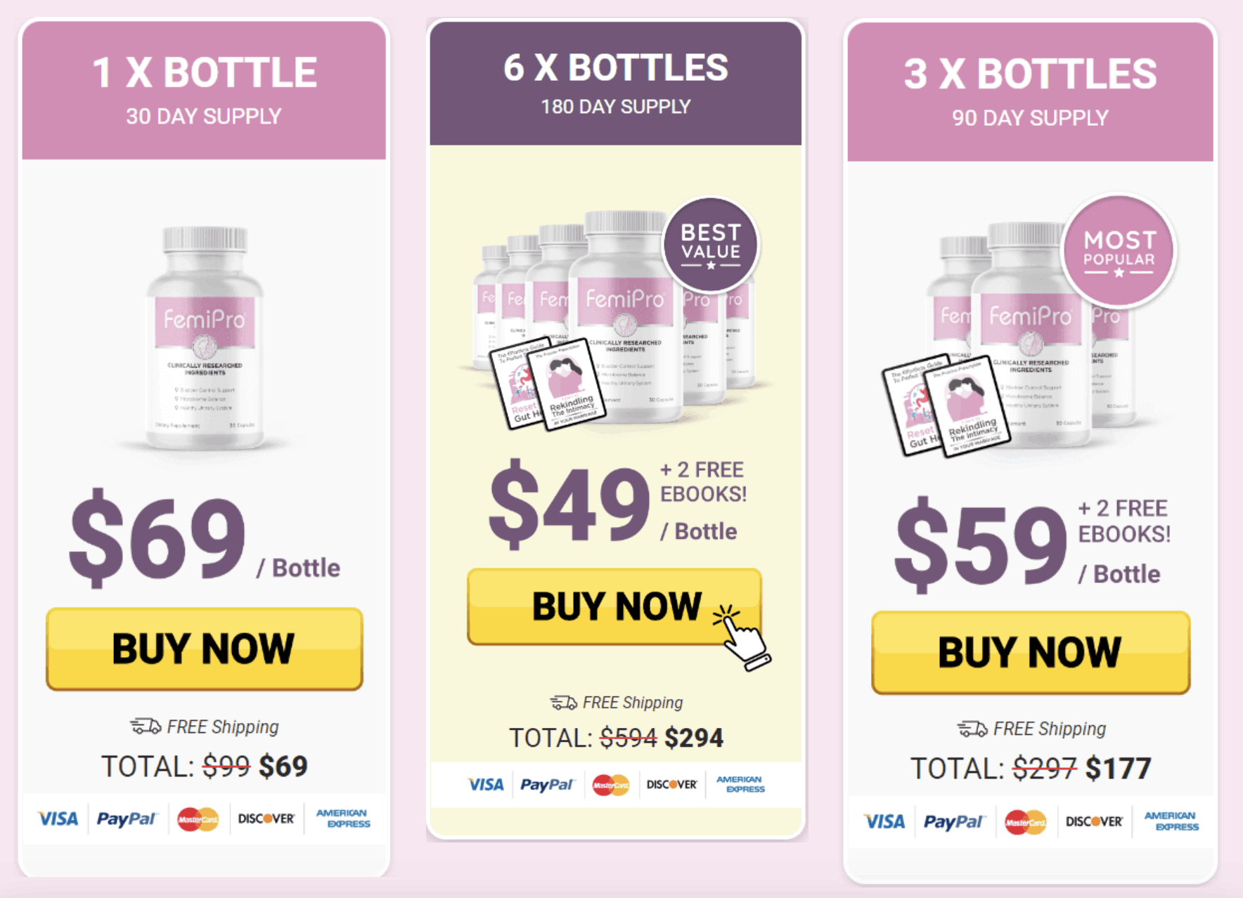Click BUY NOW for the 6 bottles package
Screen dimensions: 1243x898
(614, 606)
